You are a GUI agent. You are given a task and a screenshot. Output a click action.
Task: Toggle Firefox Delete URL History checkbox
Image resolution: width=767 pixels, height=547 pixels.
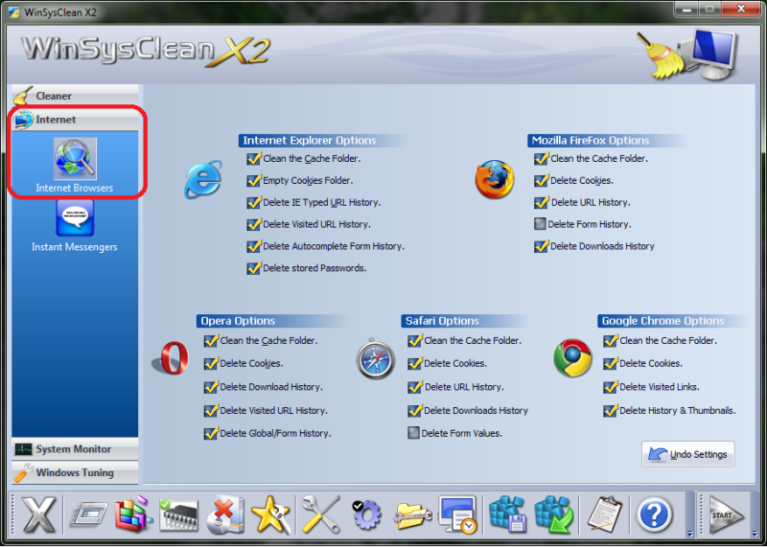541,202
